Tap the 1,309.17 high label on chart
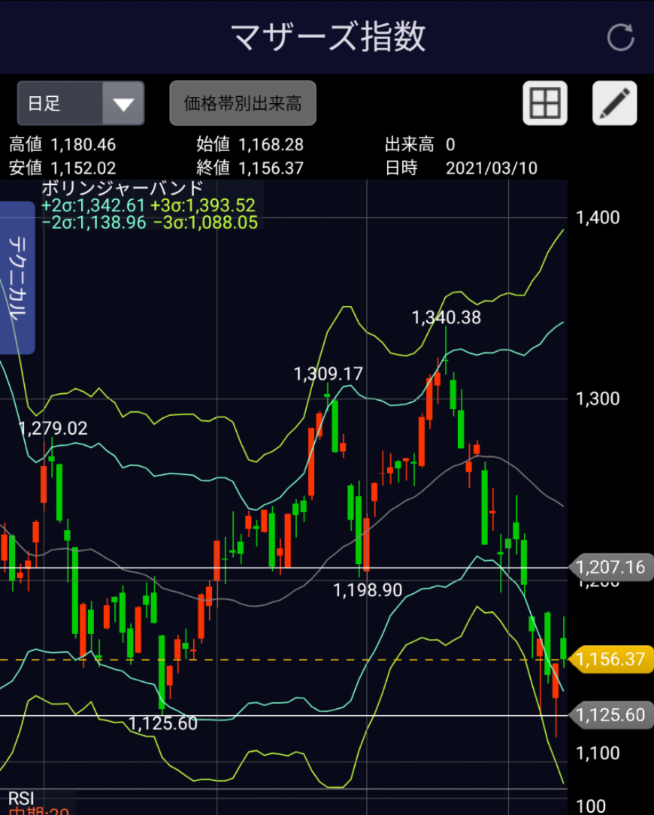Image resolution: width=654 pixels, height=815 pixels. pyautogui.click(x=328, y=374)
